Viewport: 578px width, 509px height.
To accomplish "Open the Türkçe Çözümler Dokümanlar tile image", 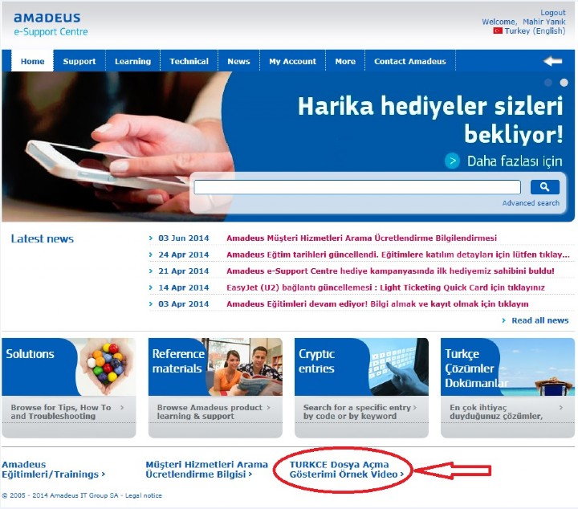I will (x=507, y=367).
